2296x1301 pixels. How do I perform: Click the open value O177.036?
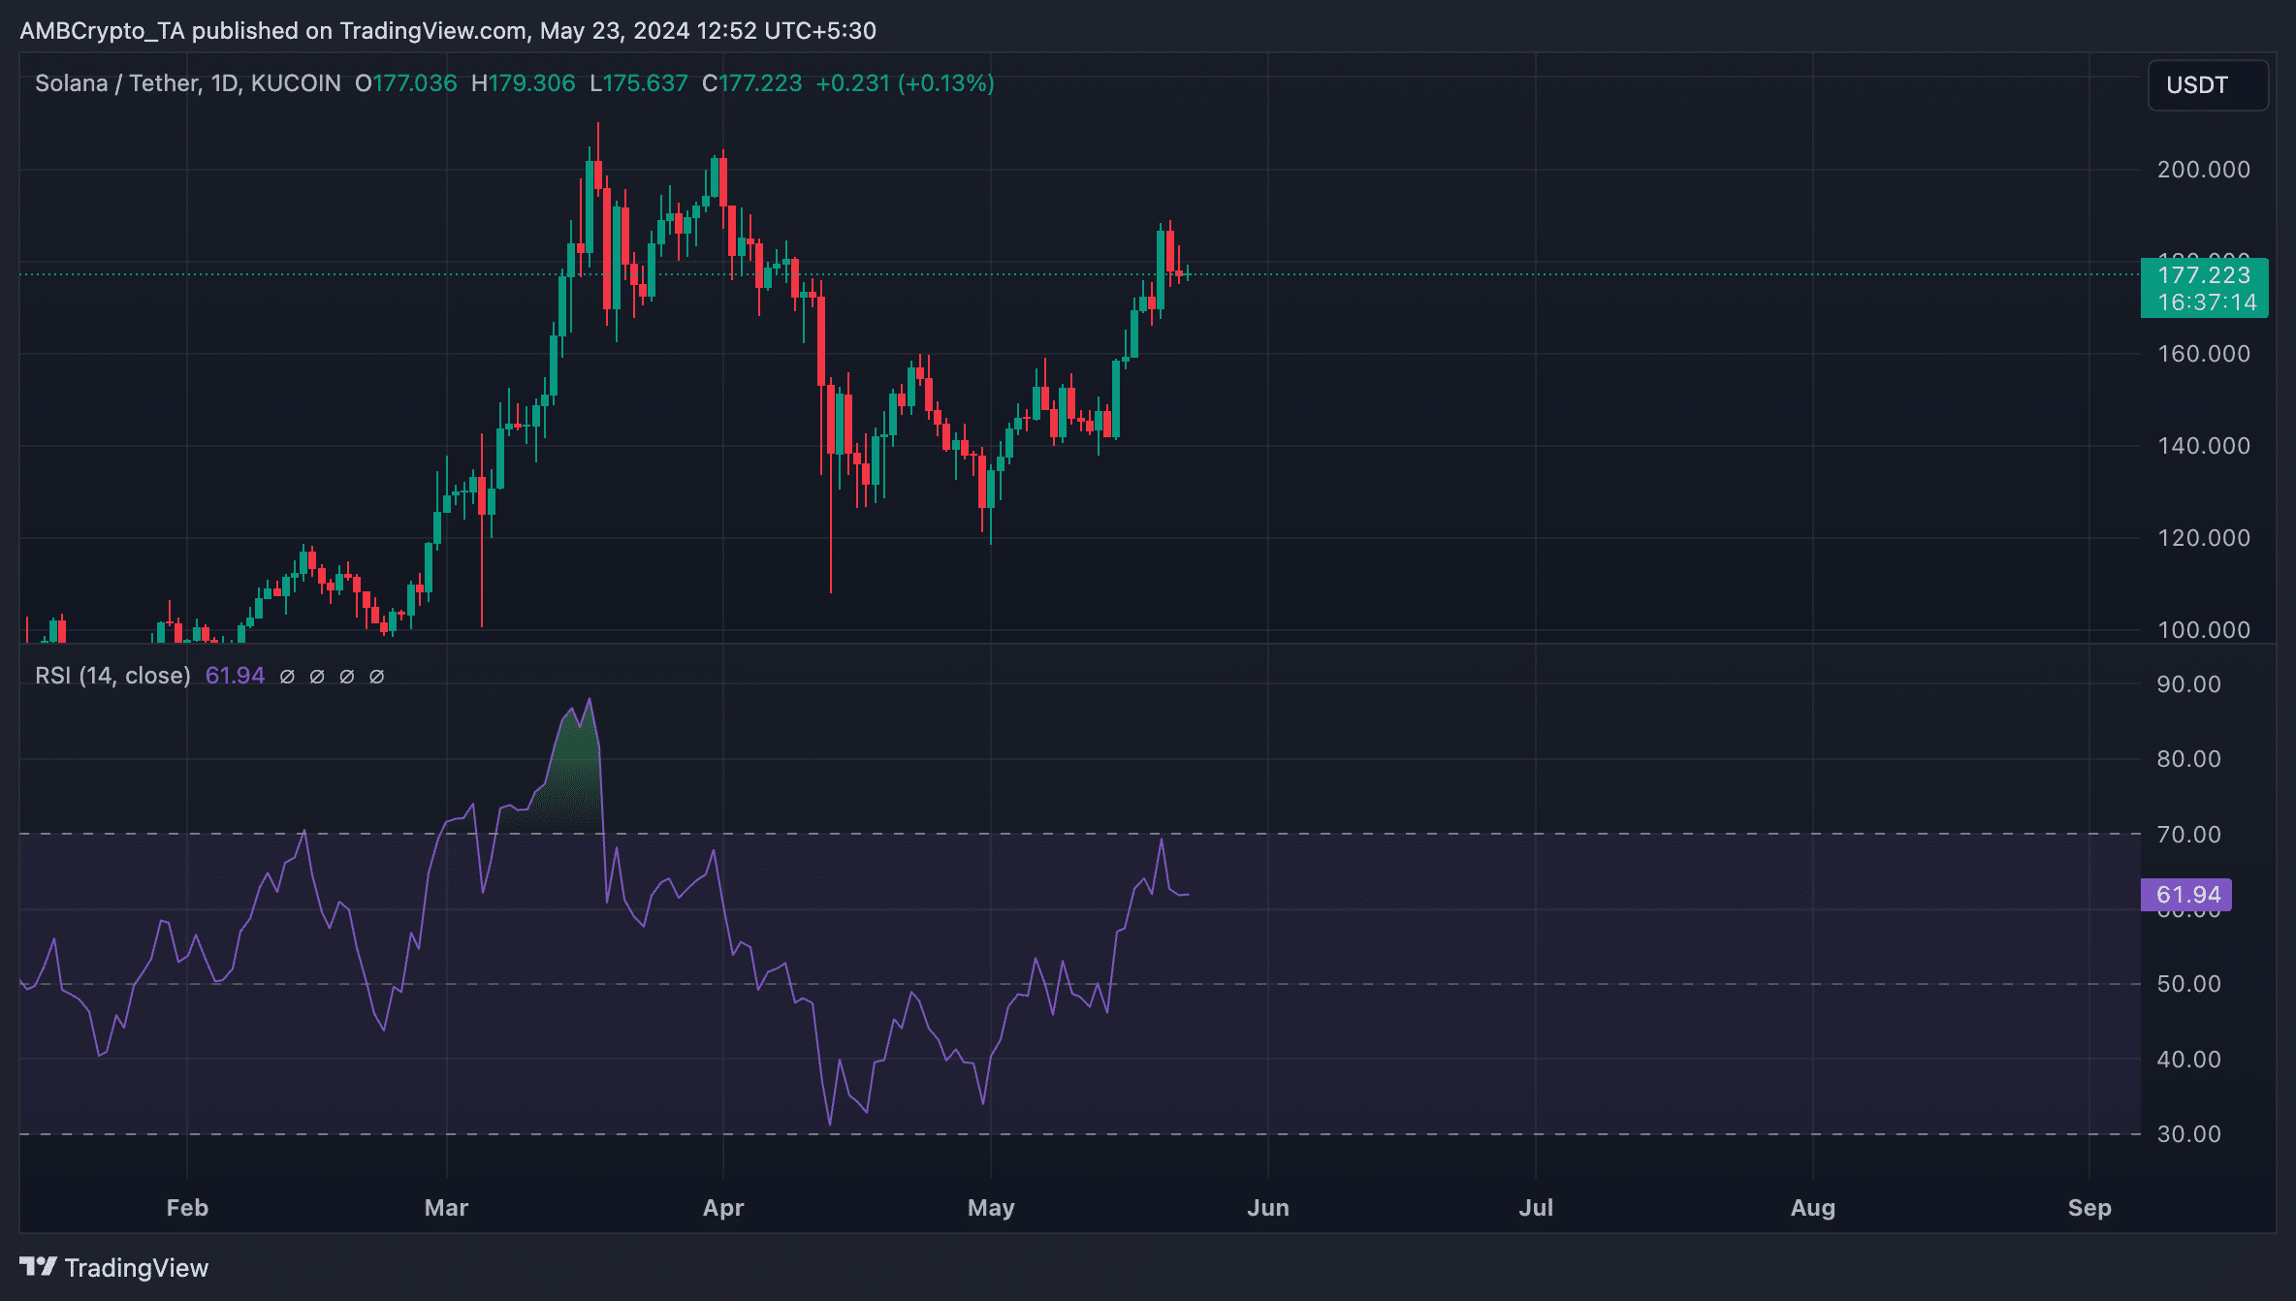tap(405, 83)
